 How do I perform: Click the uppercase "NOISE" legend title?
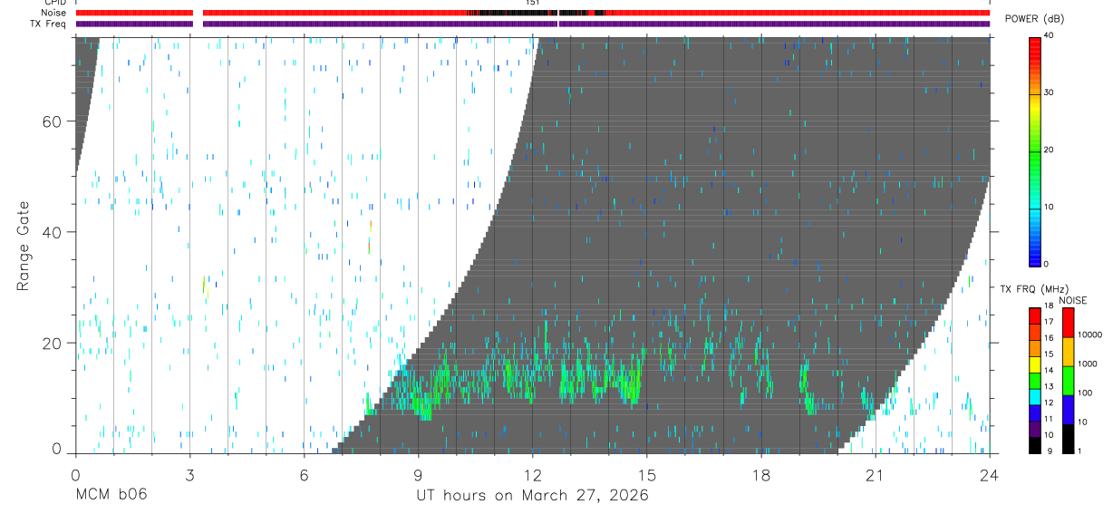pos(1072,300)
